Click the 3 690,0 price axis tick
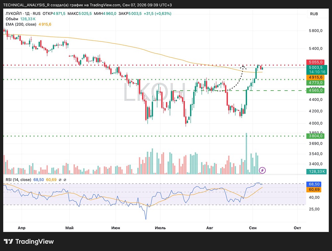This screenshot has width=332, height=251. pos(315,143)
